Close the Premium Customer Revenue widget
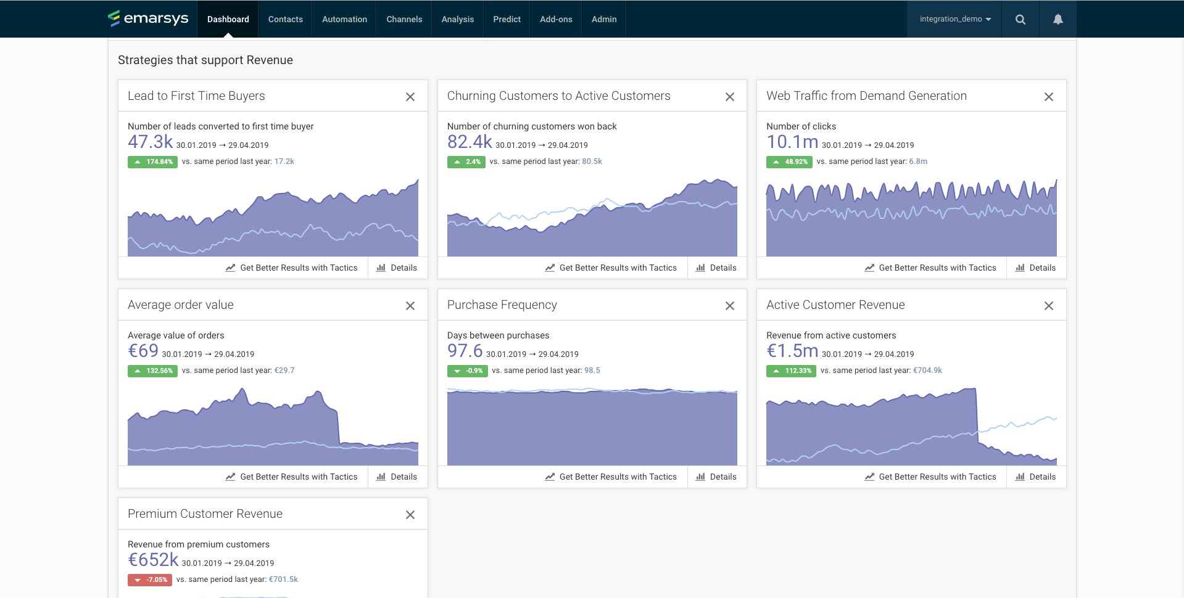This screenshot has height=598, width=1184. coord(410,515)
